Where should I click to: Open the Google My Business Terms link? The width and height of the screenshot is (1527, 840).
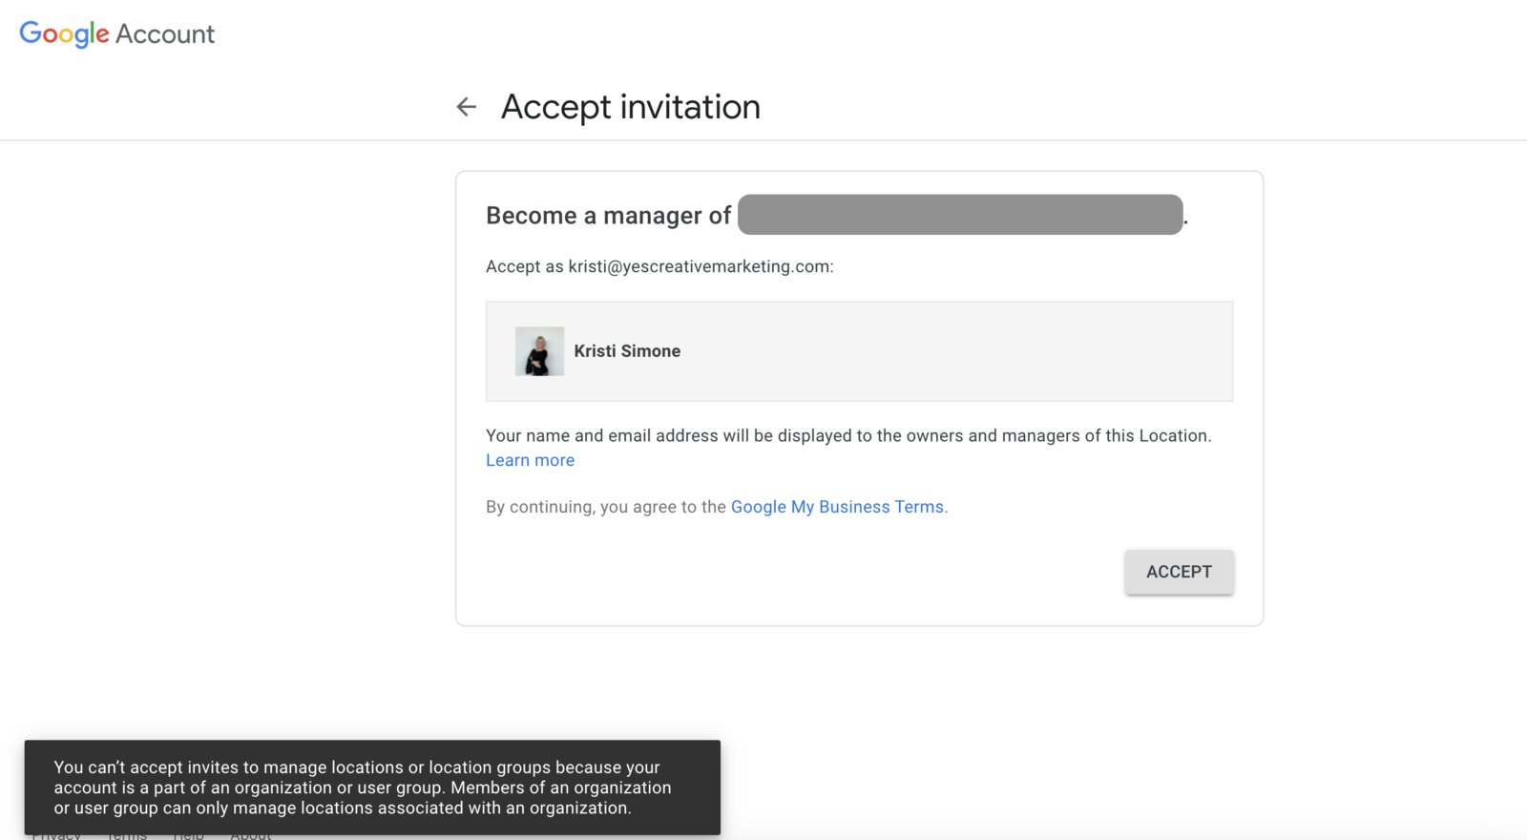click(x=837, y=507)
